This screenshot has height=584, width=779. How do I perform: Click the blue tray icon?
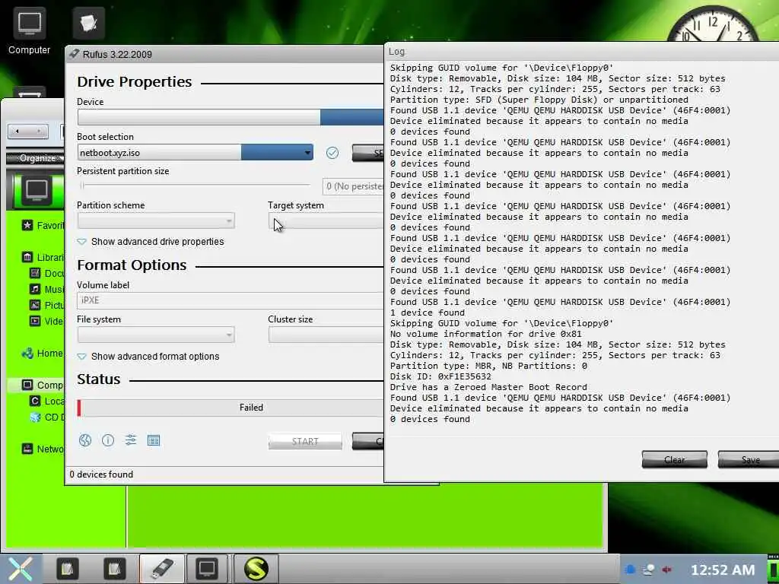pos(630,570)
